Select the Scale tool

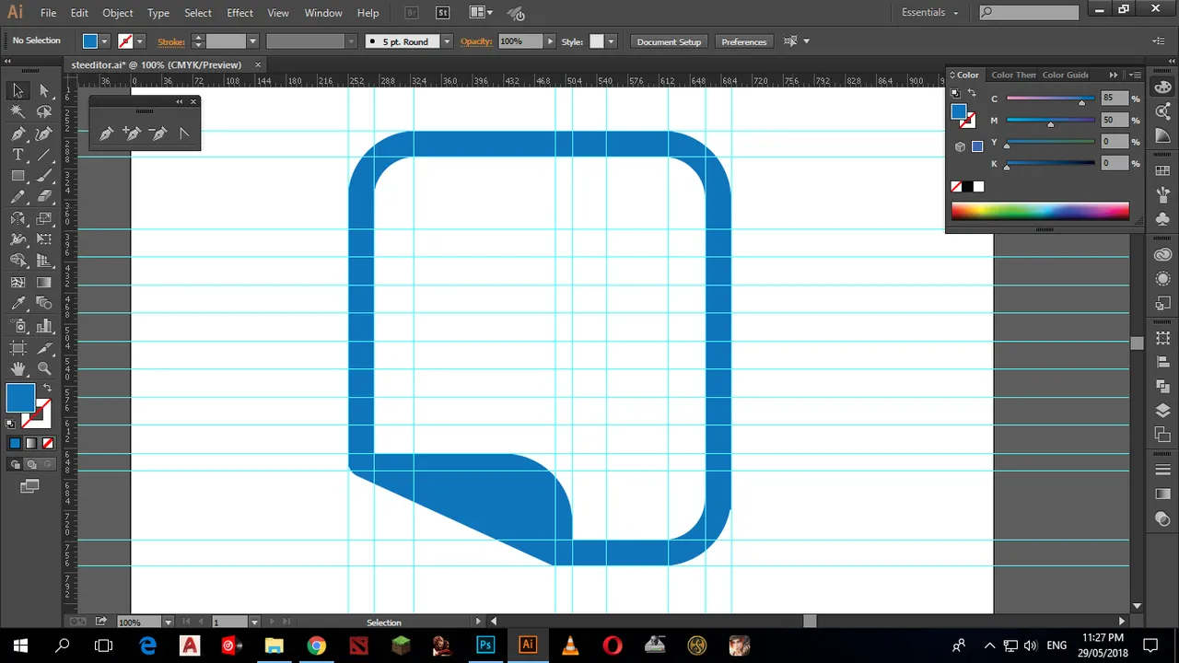44,218
